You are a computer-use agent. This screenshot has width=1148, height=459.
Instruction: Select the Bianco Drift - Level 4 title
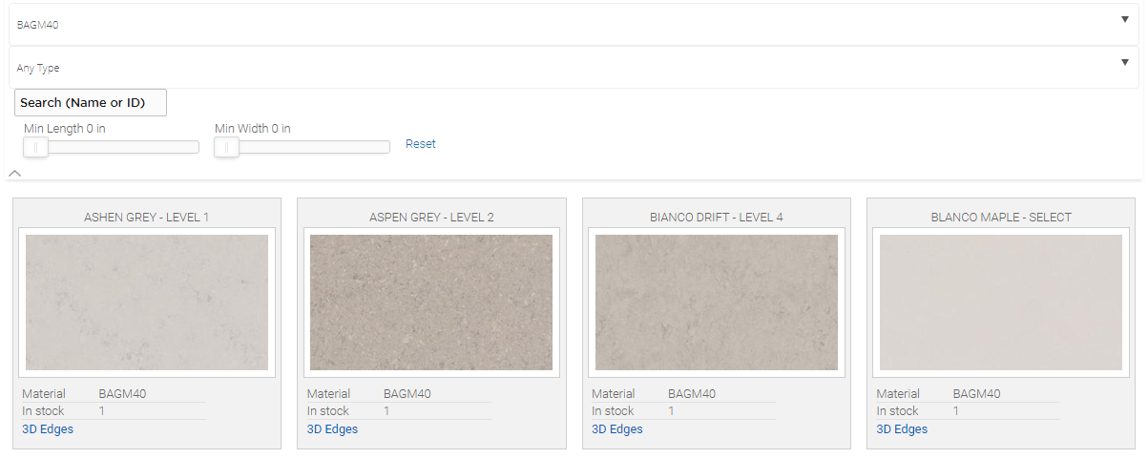pos(716,218)
